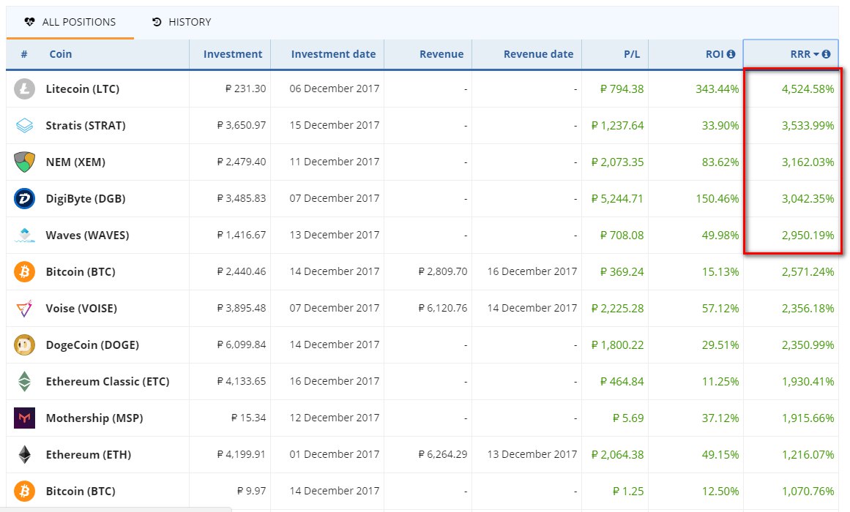Image resolution: width=850 pixels, height=512 pixels.
Task: Select the Waves (WAVES) name
Action: click(87, 235)
